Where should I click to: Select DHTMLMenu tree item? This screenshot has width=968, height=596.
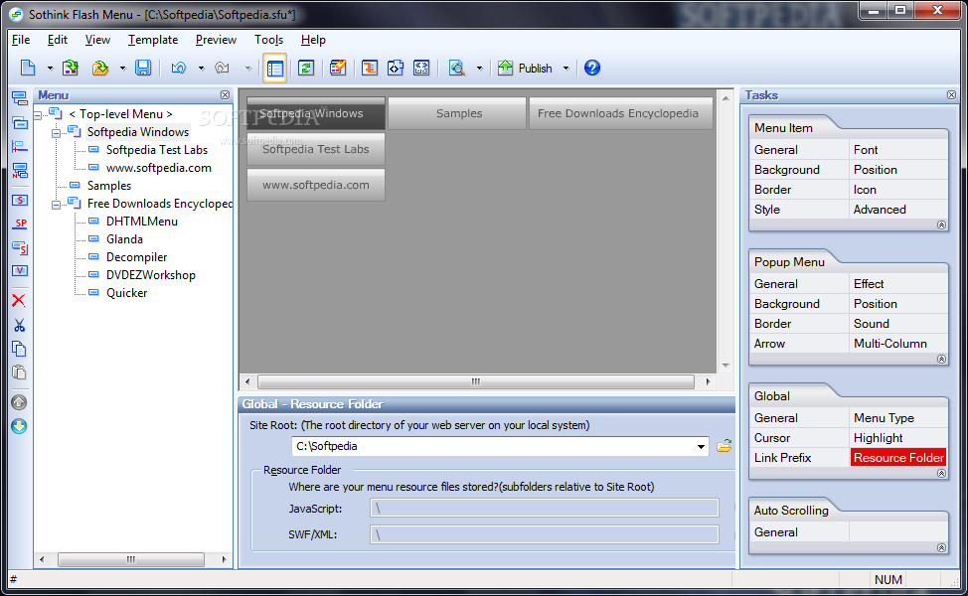coord(142,222)
